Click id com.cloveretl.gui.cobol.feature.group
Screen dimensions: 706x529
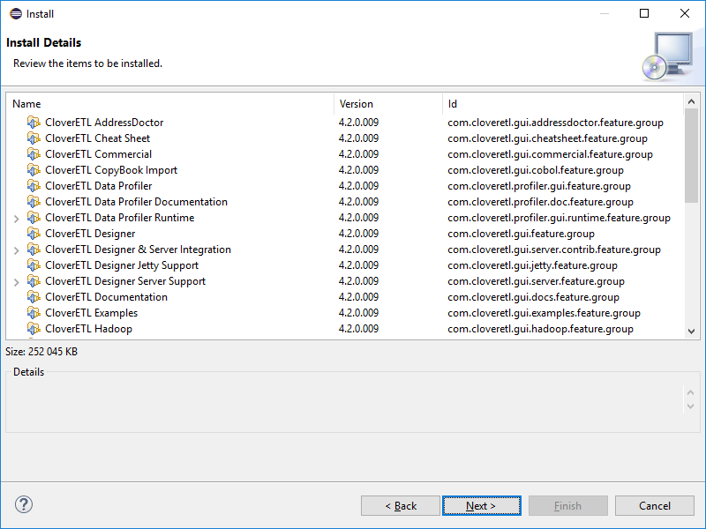(536, 170)
